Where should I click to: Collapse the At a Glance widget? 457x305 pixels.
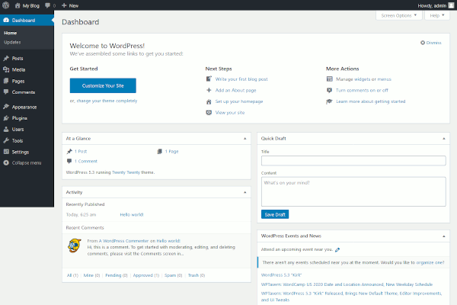(244, 138)
